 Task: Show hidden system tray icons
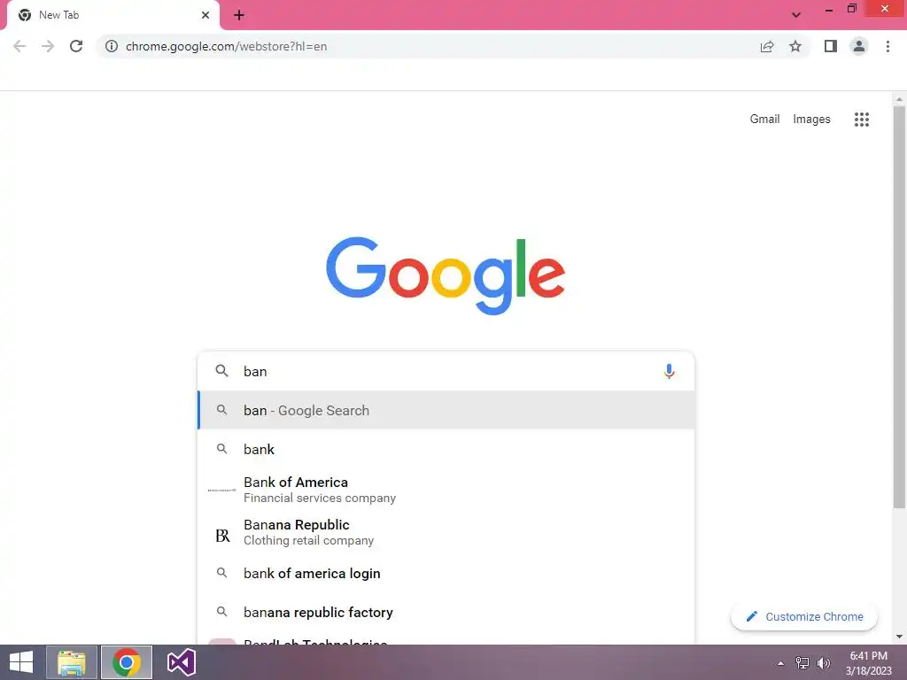[x=781, y=663]
